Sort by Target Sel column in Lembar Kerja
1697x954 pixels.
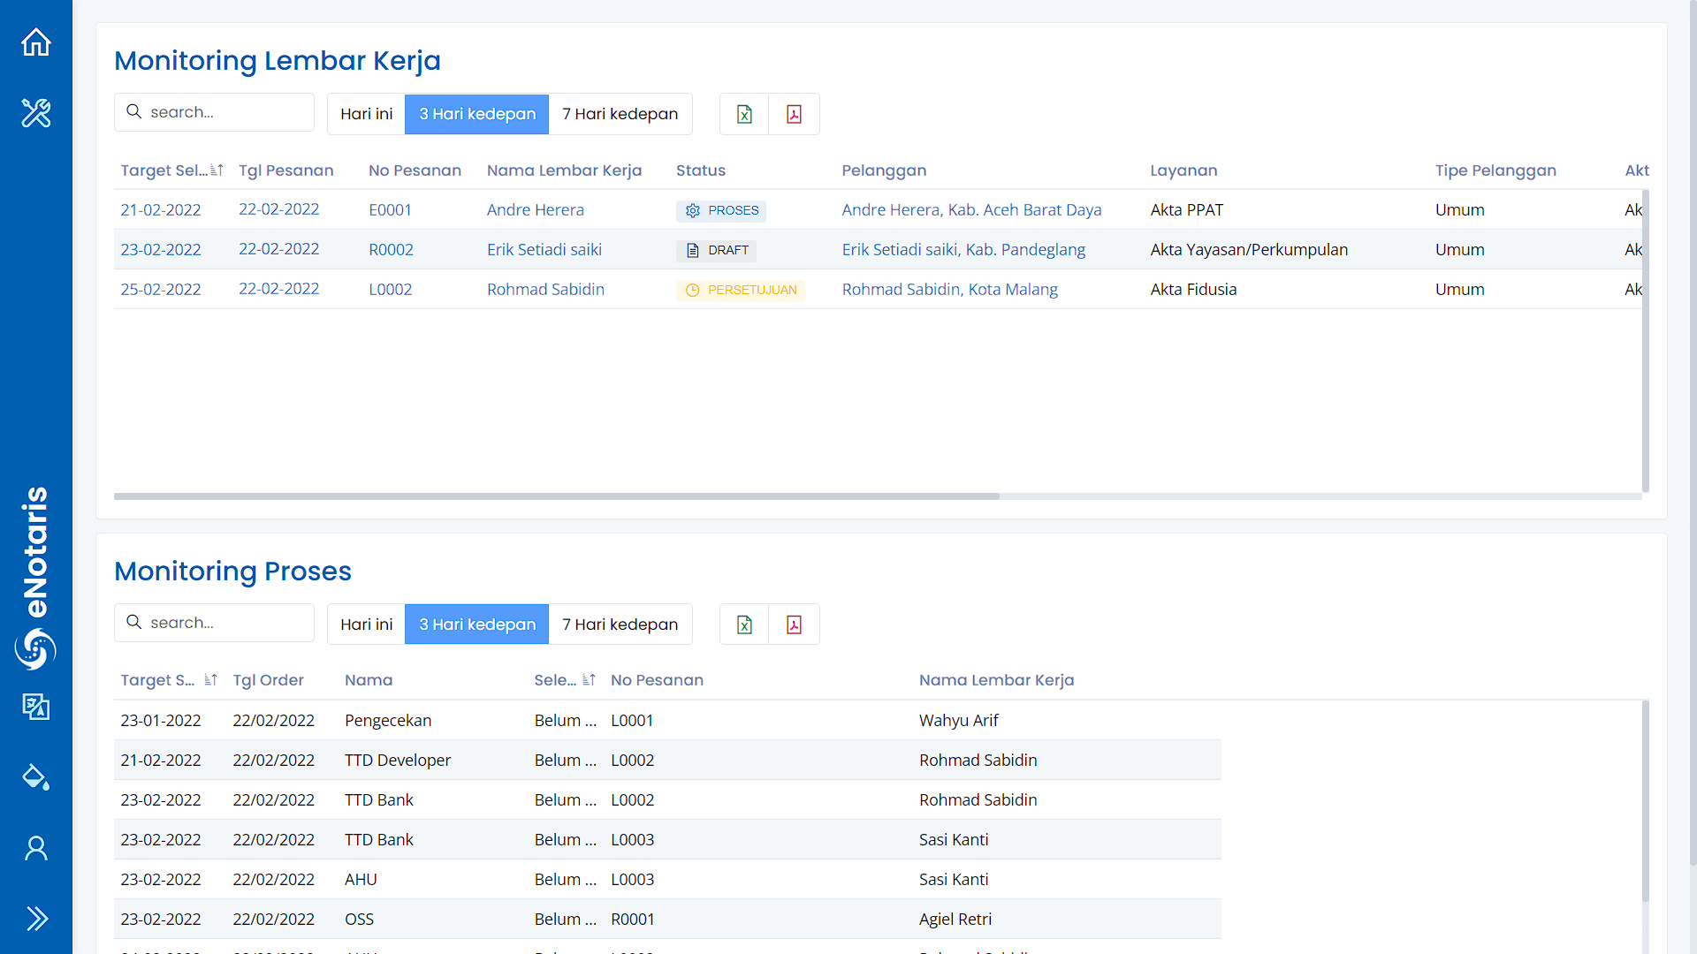coord(217,170)
